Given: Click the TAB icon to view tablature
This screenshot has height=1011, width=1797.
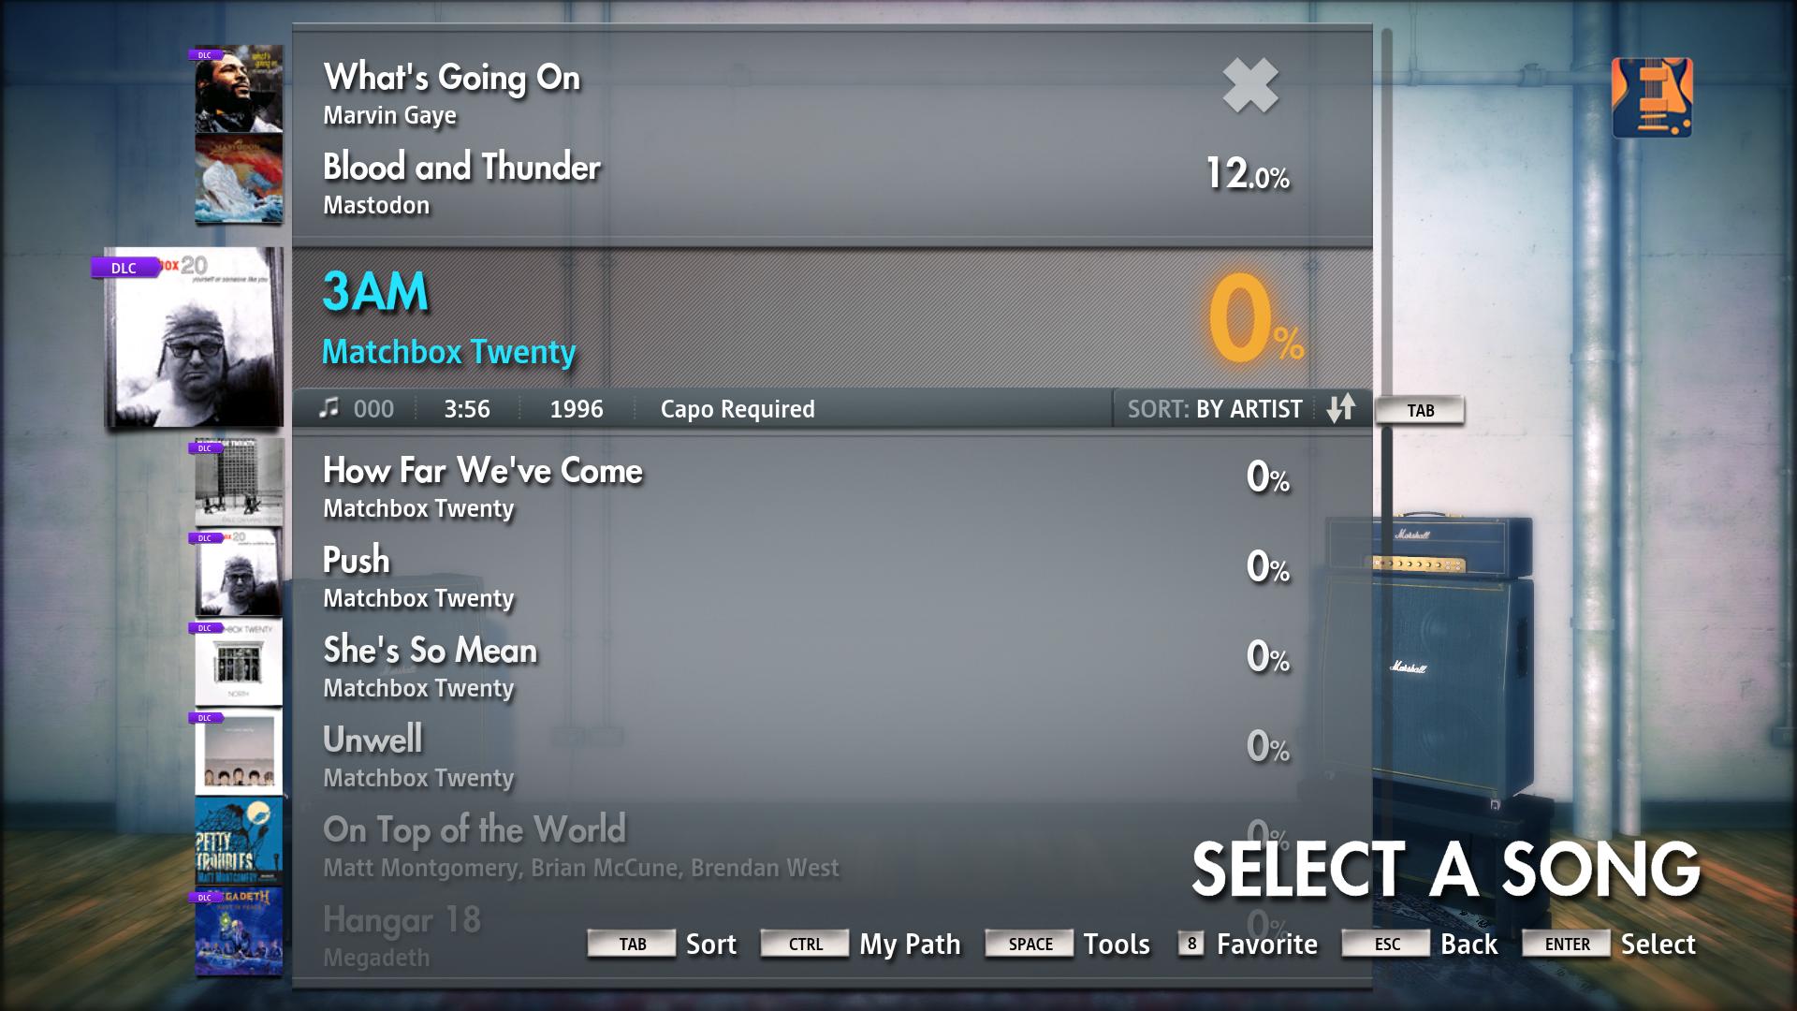Looking at the screenshot, I should (1422, 408).
